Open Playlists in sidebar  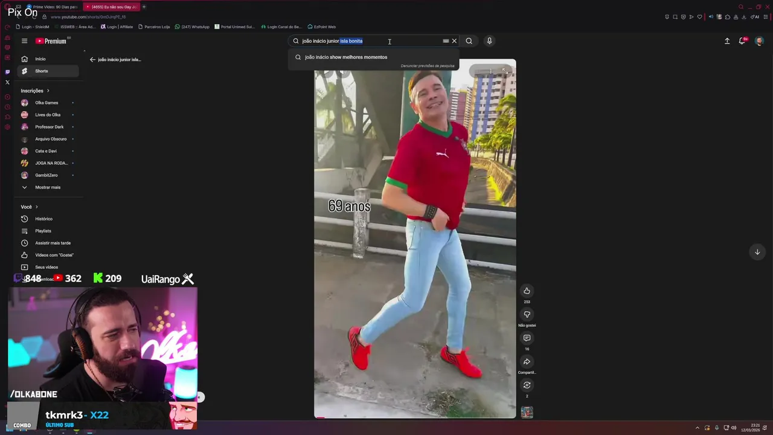click(x=47, y=231)
